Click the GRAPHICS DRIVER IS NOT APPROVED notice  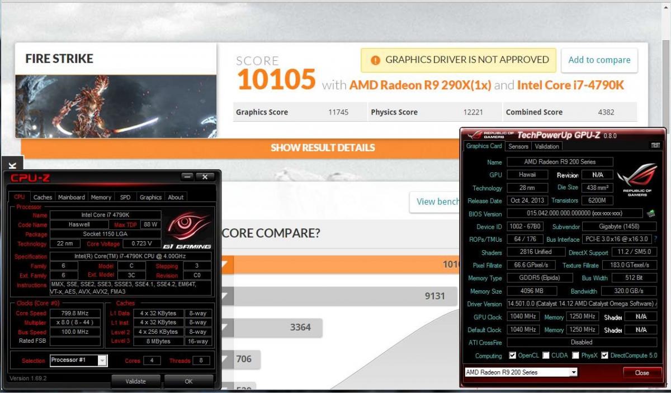tap(459, 60)
